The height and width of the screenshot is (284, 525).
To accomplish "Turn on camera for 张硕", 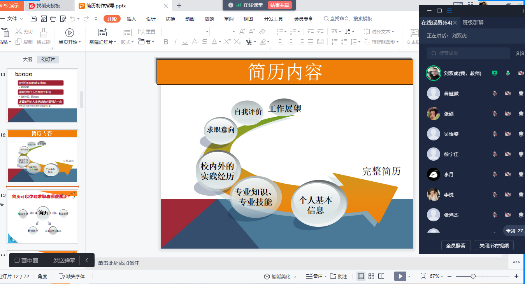I will pos(507,114).
